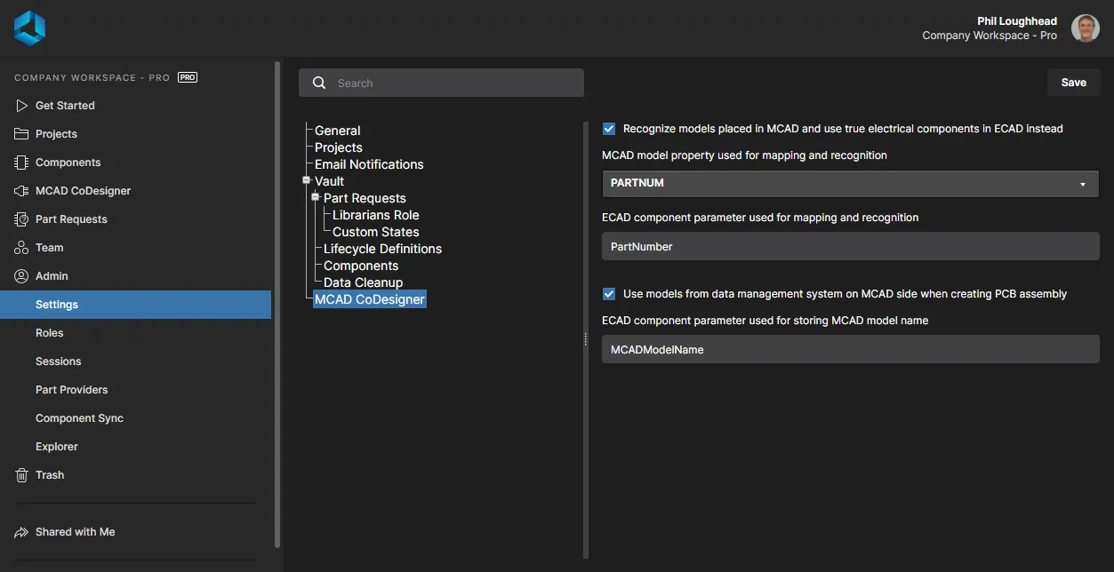Viewport: 1114px width, 572px height.
Task: Open Phil Loughhead's user profile avatar
Action: pos(1085,28)
